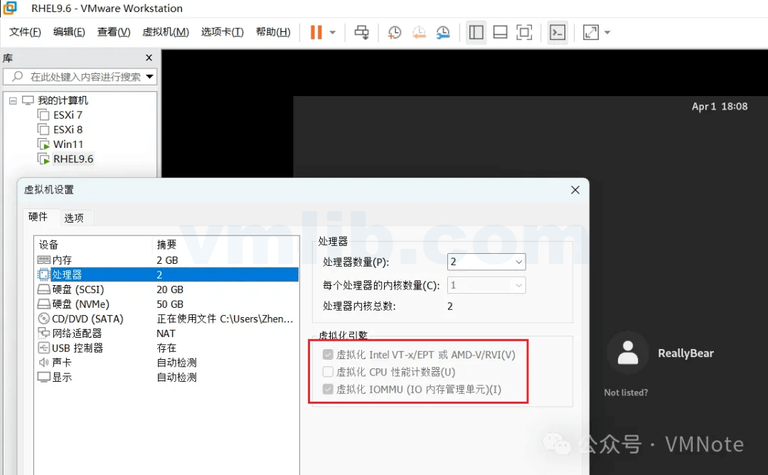Toggle the library sidebar panel icon
This screenshot has height=475, width=768.
[476, 32]
